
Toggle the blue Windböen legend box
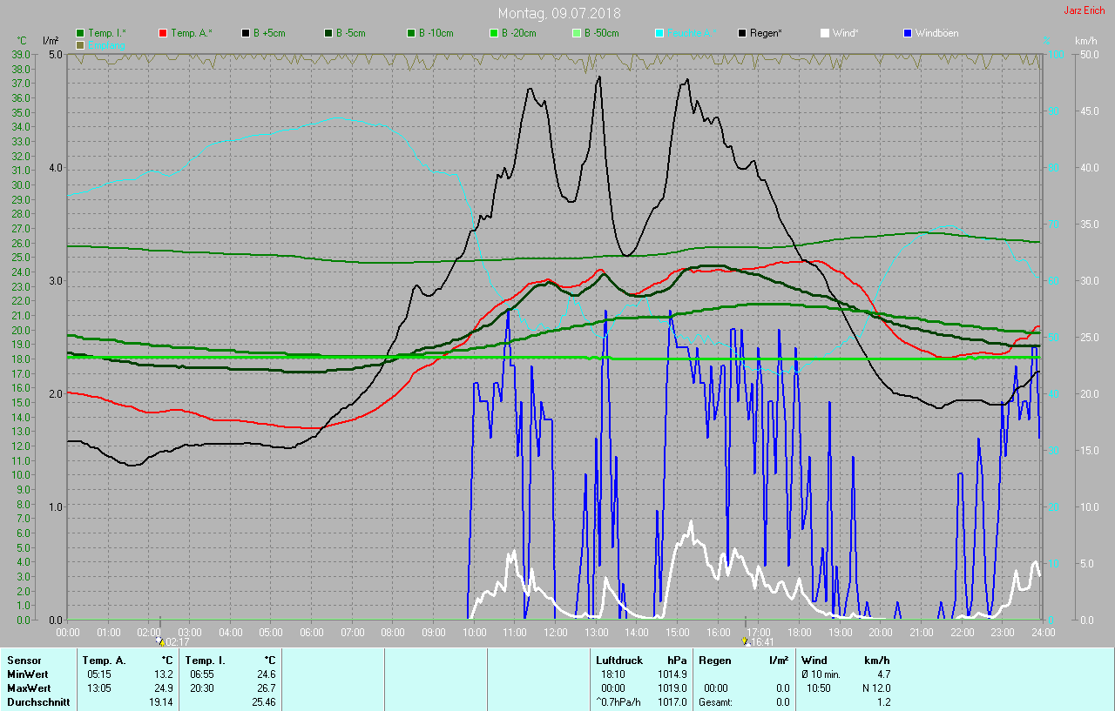(x=908, y=33)
